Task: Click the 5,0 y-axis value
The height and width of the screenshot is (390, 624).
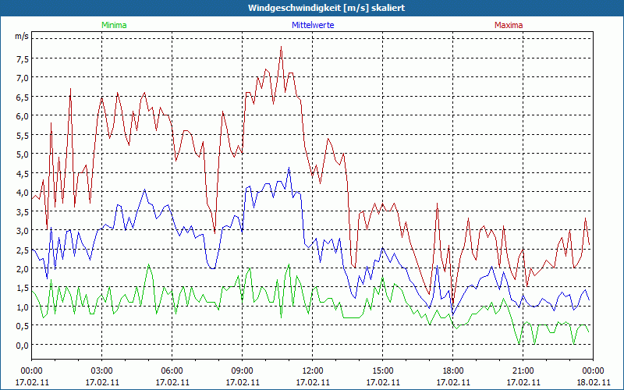Action: point(23,154)
